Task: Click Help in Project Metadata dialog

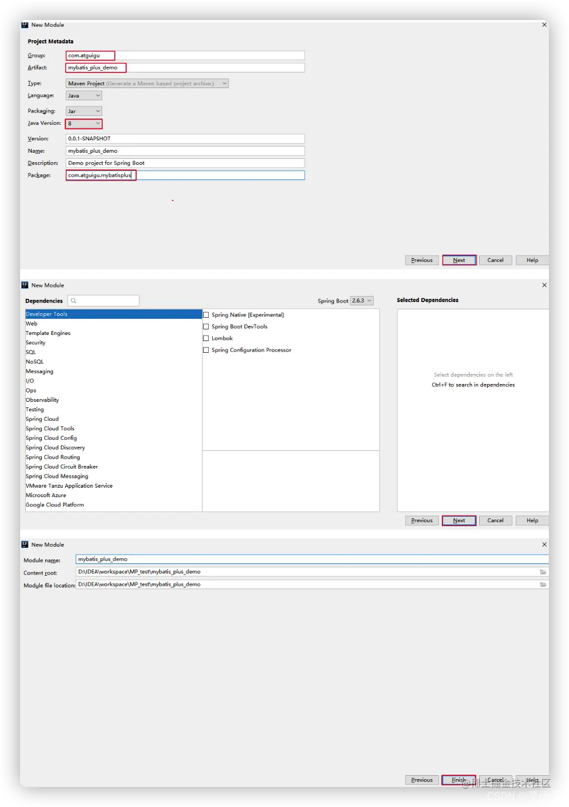Action: click(532, 260)
